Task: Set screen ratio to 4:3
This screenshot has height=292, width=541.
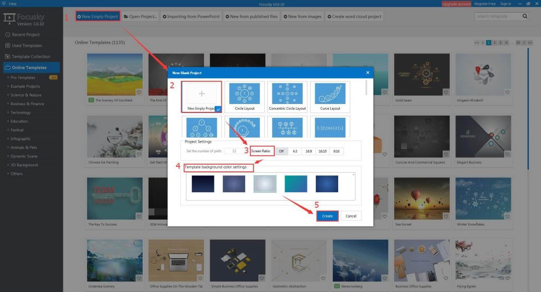Action: coord(295,151)
